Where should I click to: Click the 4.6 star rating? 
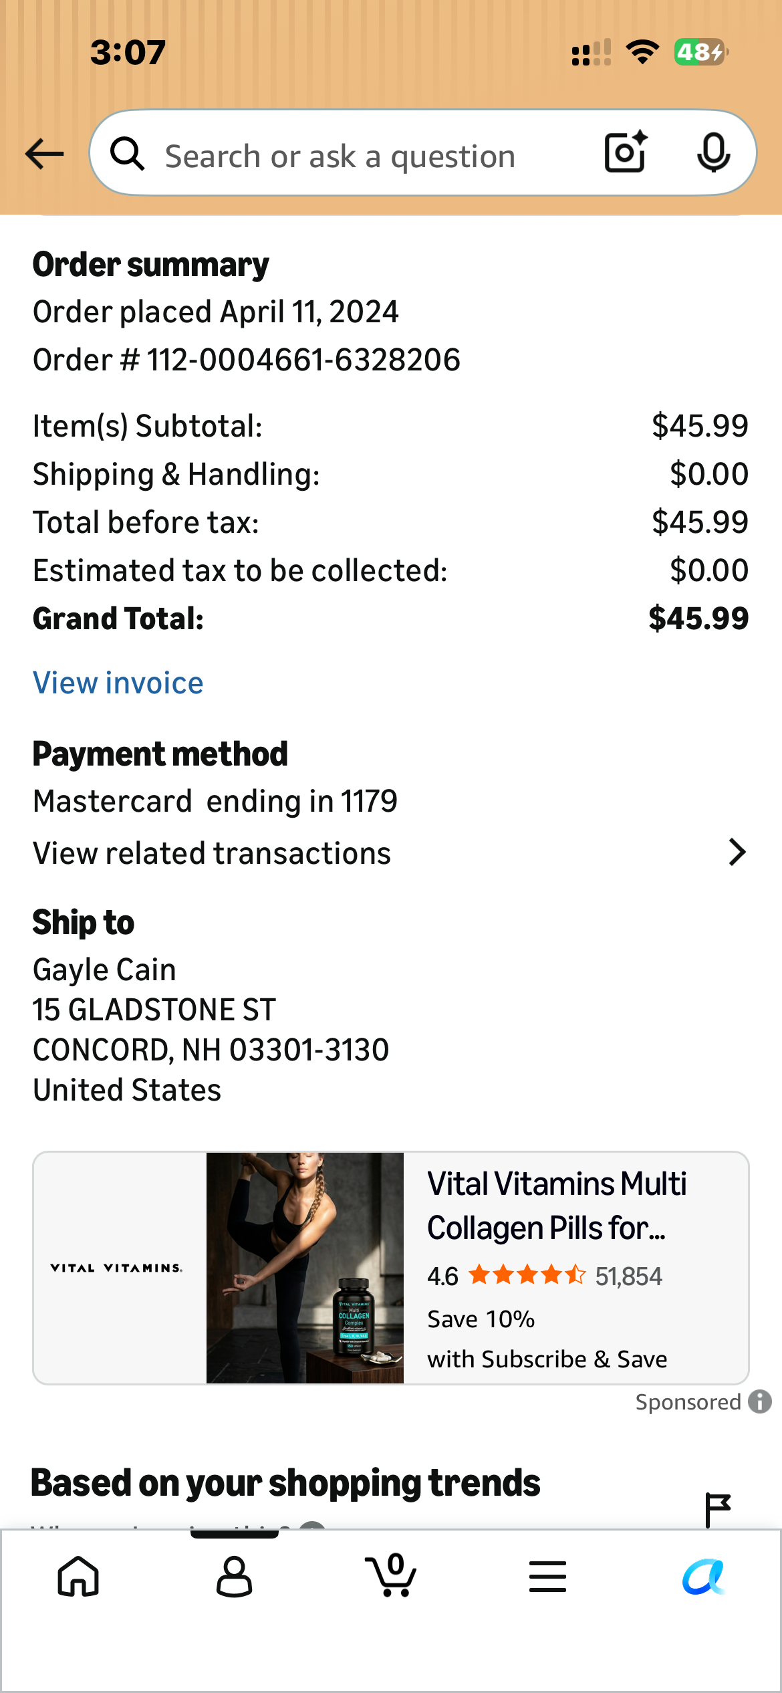point(545,1276)
